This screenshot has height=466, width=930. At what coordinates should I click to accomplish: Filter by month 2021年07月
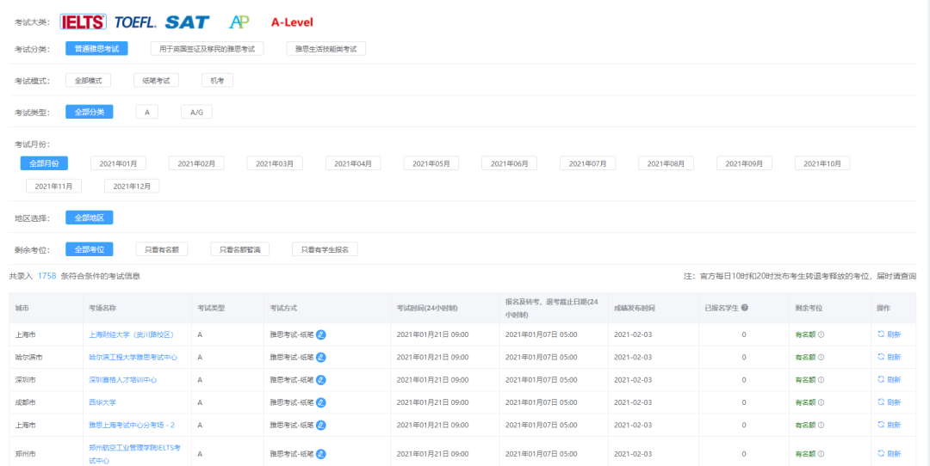587,163
